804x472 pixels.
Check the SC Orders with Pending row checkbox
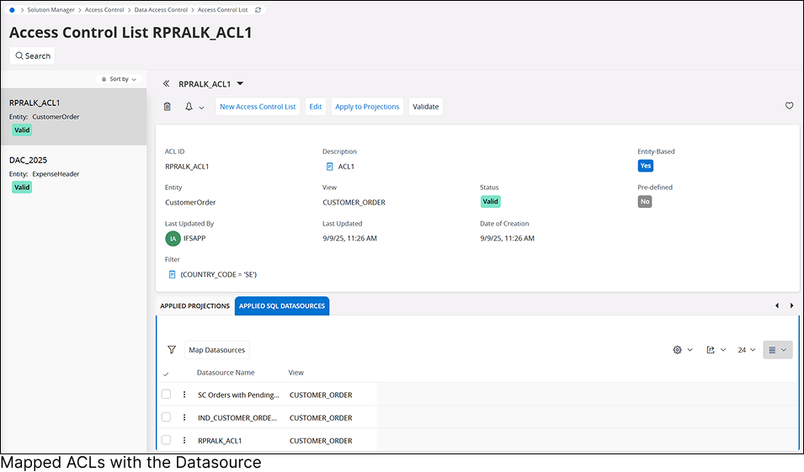click(166, 395)
